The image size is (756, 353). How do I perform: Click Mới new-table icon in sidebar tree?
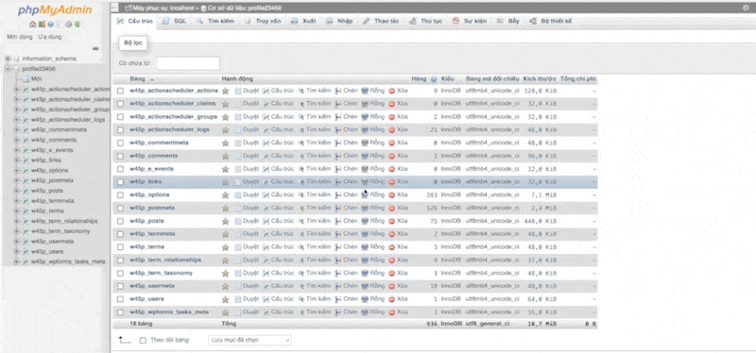(x=26, y=79)
